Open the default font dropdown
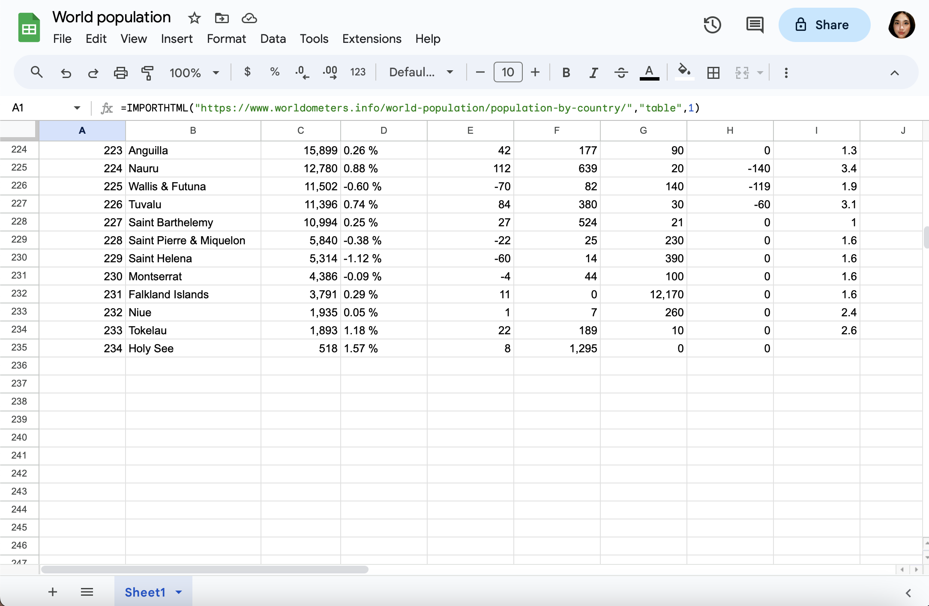Viewport: 929px width, 606px height. click(421, 72)
